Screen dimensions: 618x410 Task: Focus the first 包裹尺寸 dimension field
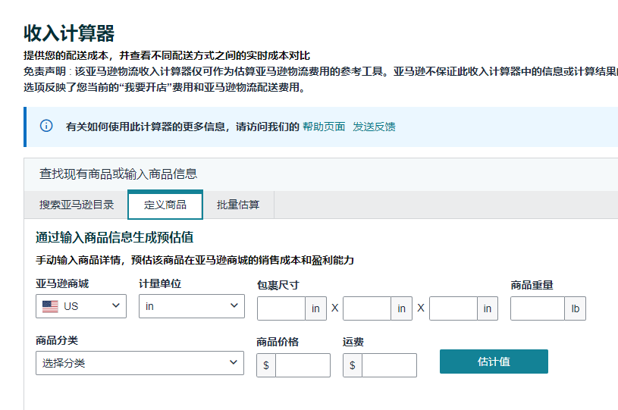pos(281,308)
